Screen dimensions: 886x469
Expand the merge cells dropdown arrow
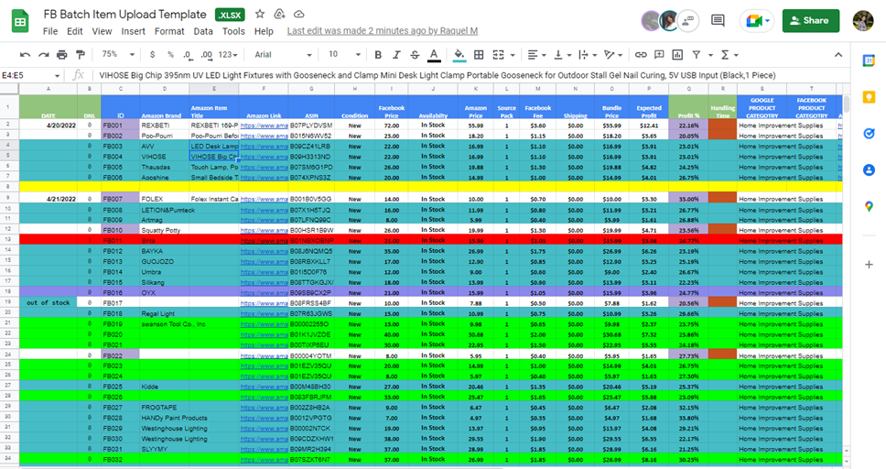point(513,55)
